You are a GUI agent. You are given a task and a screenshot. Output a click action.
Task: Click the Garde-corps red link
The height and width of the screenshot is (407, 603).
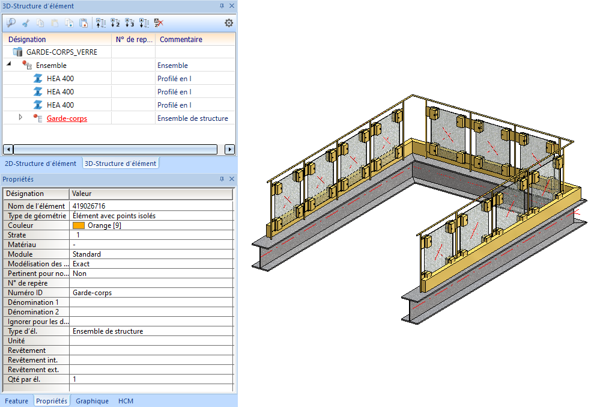(67, 118)
